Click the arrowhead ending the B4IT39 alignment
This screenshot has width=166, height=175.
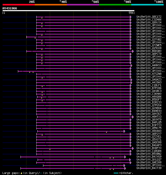[125, 168]
